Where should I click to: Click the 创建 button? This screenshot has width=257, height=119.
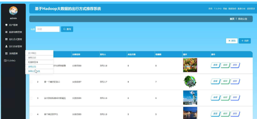point(245,41)
